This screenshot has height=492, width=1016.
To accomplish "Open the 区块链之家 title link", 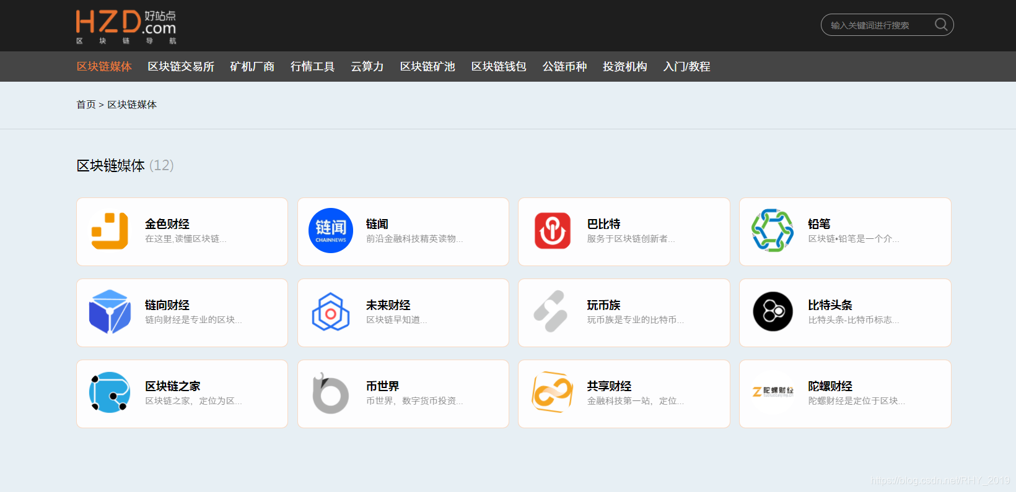I will click(173, 386).
